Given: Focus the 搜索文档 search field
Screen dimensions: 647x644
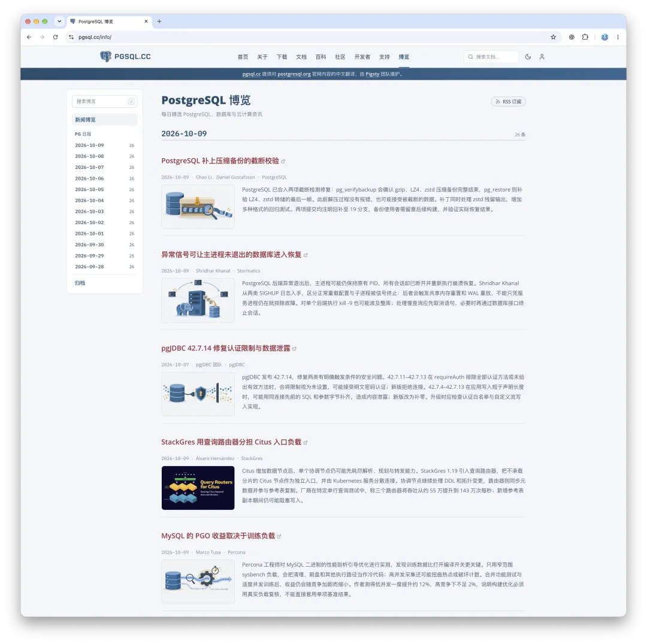Looking at the screenshot, I should [491, 57].
